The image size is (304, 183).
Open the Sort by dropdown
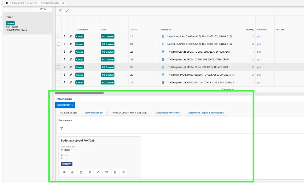pos(44,9)
